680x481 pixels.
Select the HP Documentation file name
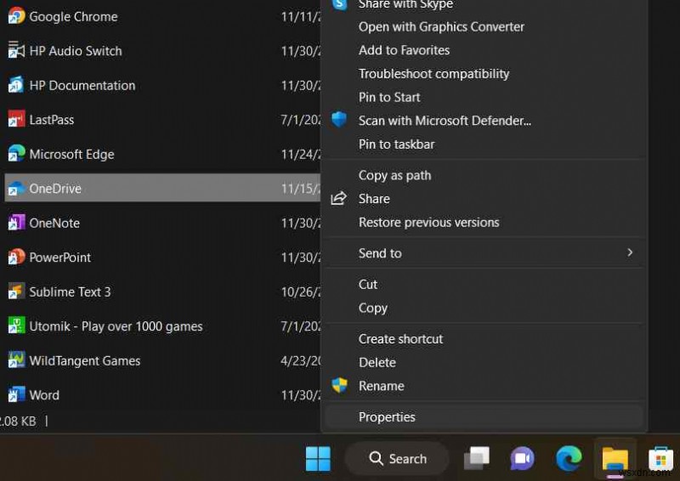click(82, 86)
